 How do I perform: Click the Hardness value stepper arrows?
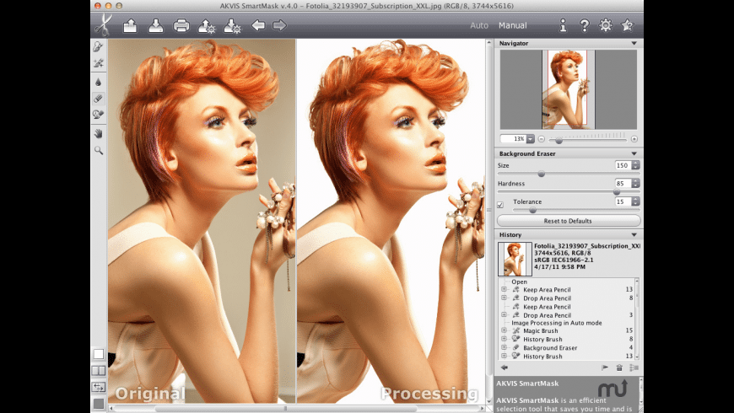click(635, 184)
